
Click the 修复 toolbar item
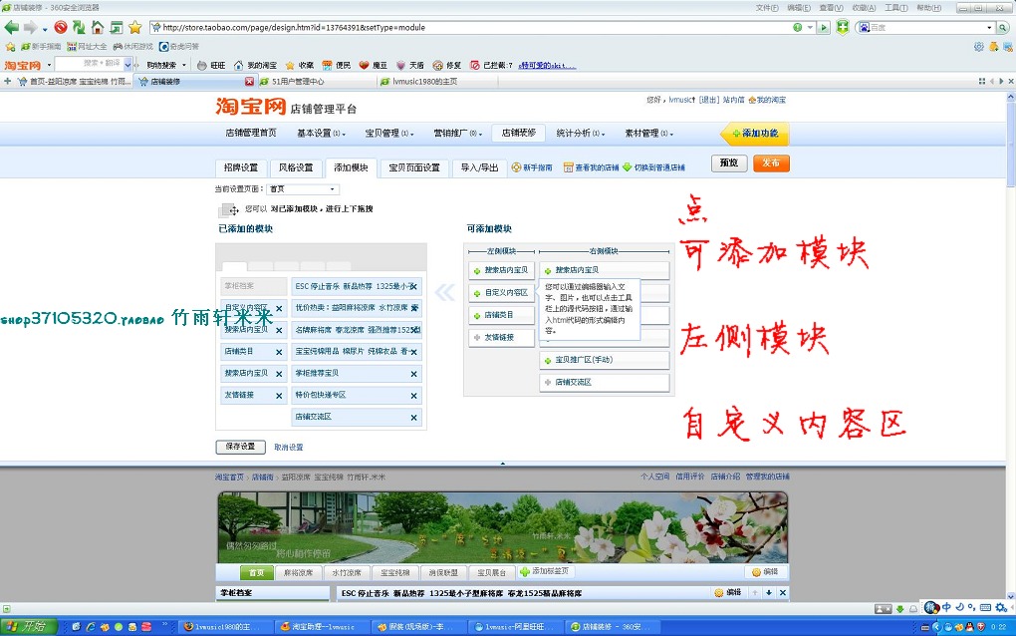point(447,66)
